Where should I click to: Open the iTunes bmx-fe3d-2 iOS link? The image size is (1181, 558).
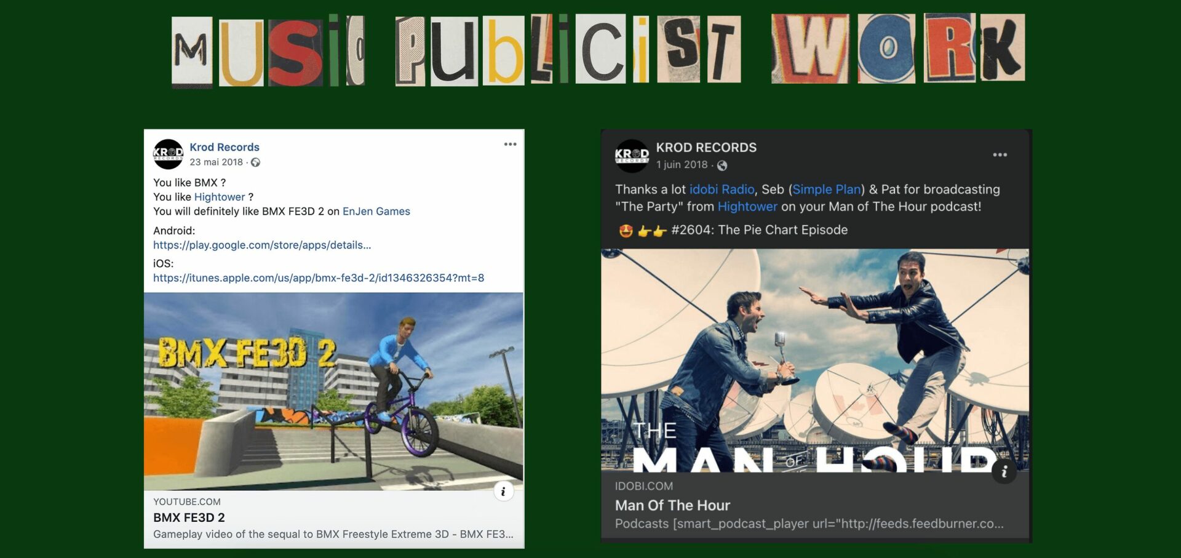click(x=319, y=277)
